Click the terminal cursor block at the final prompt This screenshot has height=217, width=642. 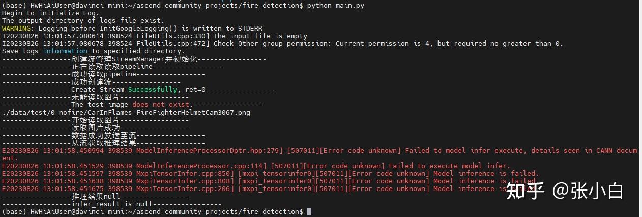coord(309,211)
